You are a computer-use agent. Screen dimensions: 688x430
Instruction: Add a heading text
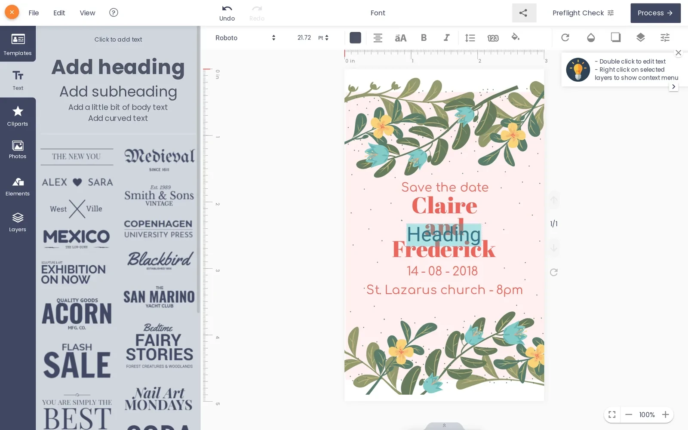click(x=118, y=68)
